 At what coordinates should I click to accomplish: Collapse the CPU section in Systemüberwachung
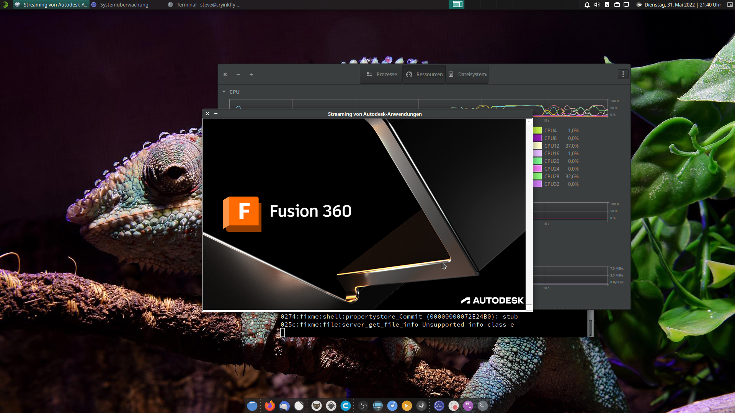click(x=224, y=91)
